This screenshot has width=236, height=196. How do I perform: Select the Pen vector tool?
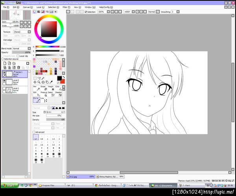(x=37, y=88)
